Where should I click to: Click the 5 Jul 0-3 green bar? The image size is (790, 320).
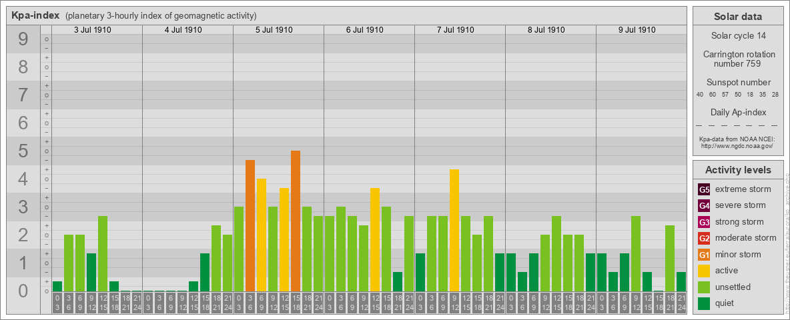[x=239, y=249]
